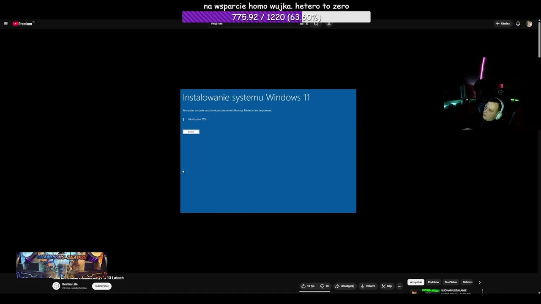Open the account avatar menu
The height and width of the screenshot is (304, 541).
coord(529,24)
